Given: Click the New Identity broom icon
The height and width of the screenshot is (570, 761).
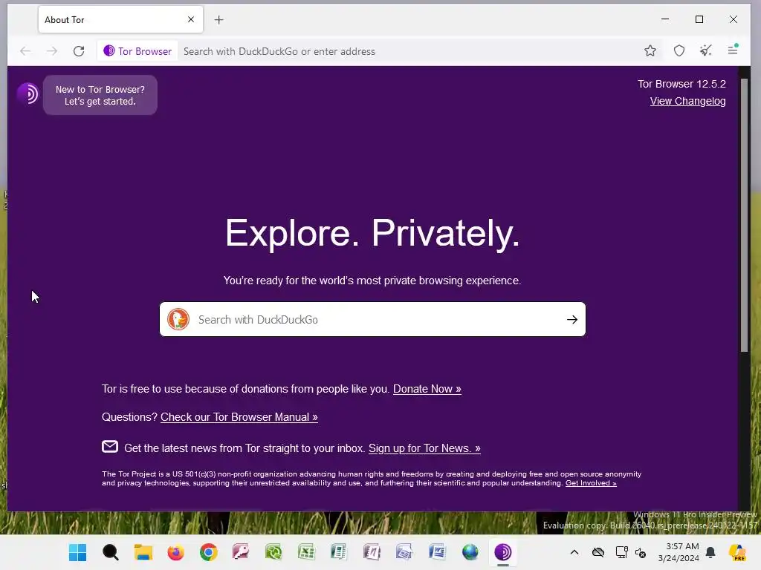Looking at the screenshot, I should pyautogui.click(x=706, y=50).
